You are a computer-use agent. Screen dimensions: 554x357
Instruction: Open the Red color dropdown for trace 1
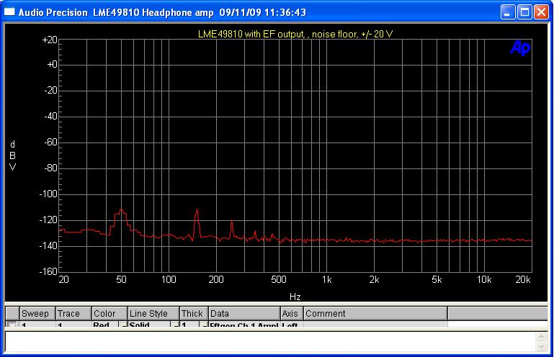123,325
